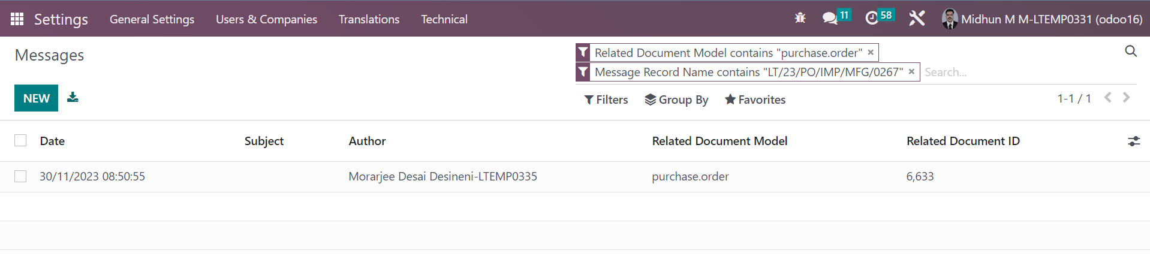Image resolution: width=1150 pixels, height=265 pixels.
Task: Open the conversations chat icon
Action: pyautogui.click(x=830, y=18)
